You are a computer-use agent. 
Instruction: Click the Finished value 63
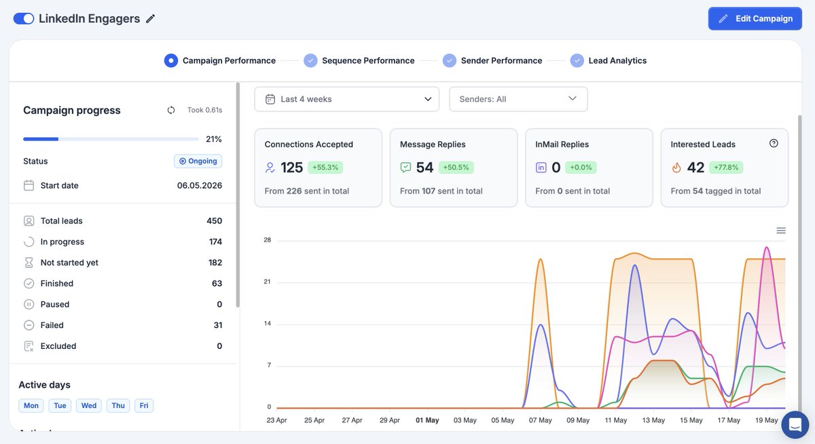[x=217, y=284]
